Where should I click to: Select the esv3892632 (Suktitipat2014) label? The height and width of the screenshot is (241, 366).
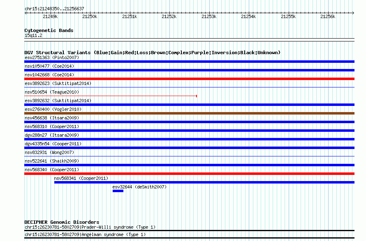coord(58,101)
